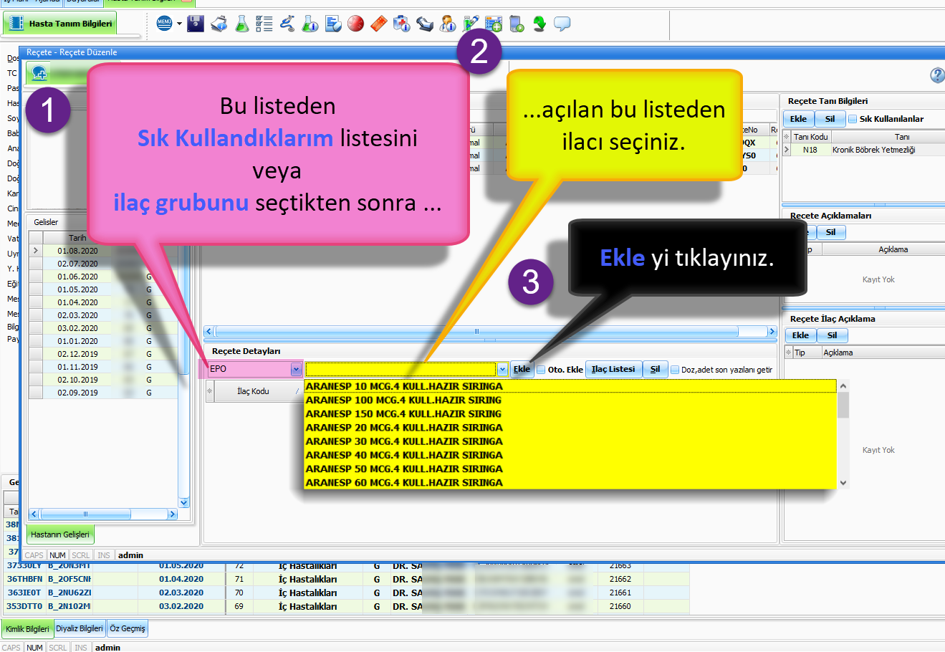Click the printer with info icon
Image resolution: width=945 pixels, height=652 pixels.
pos(219,24)
